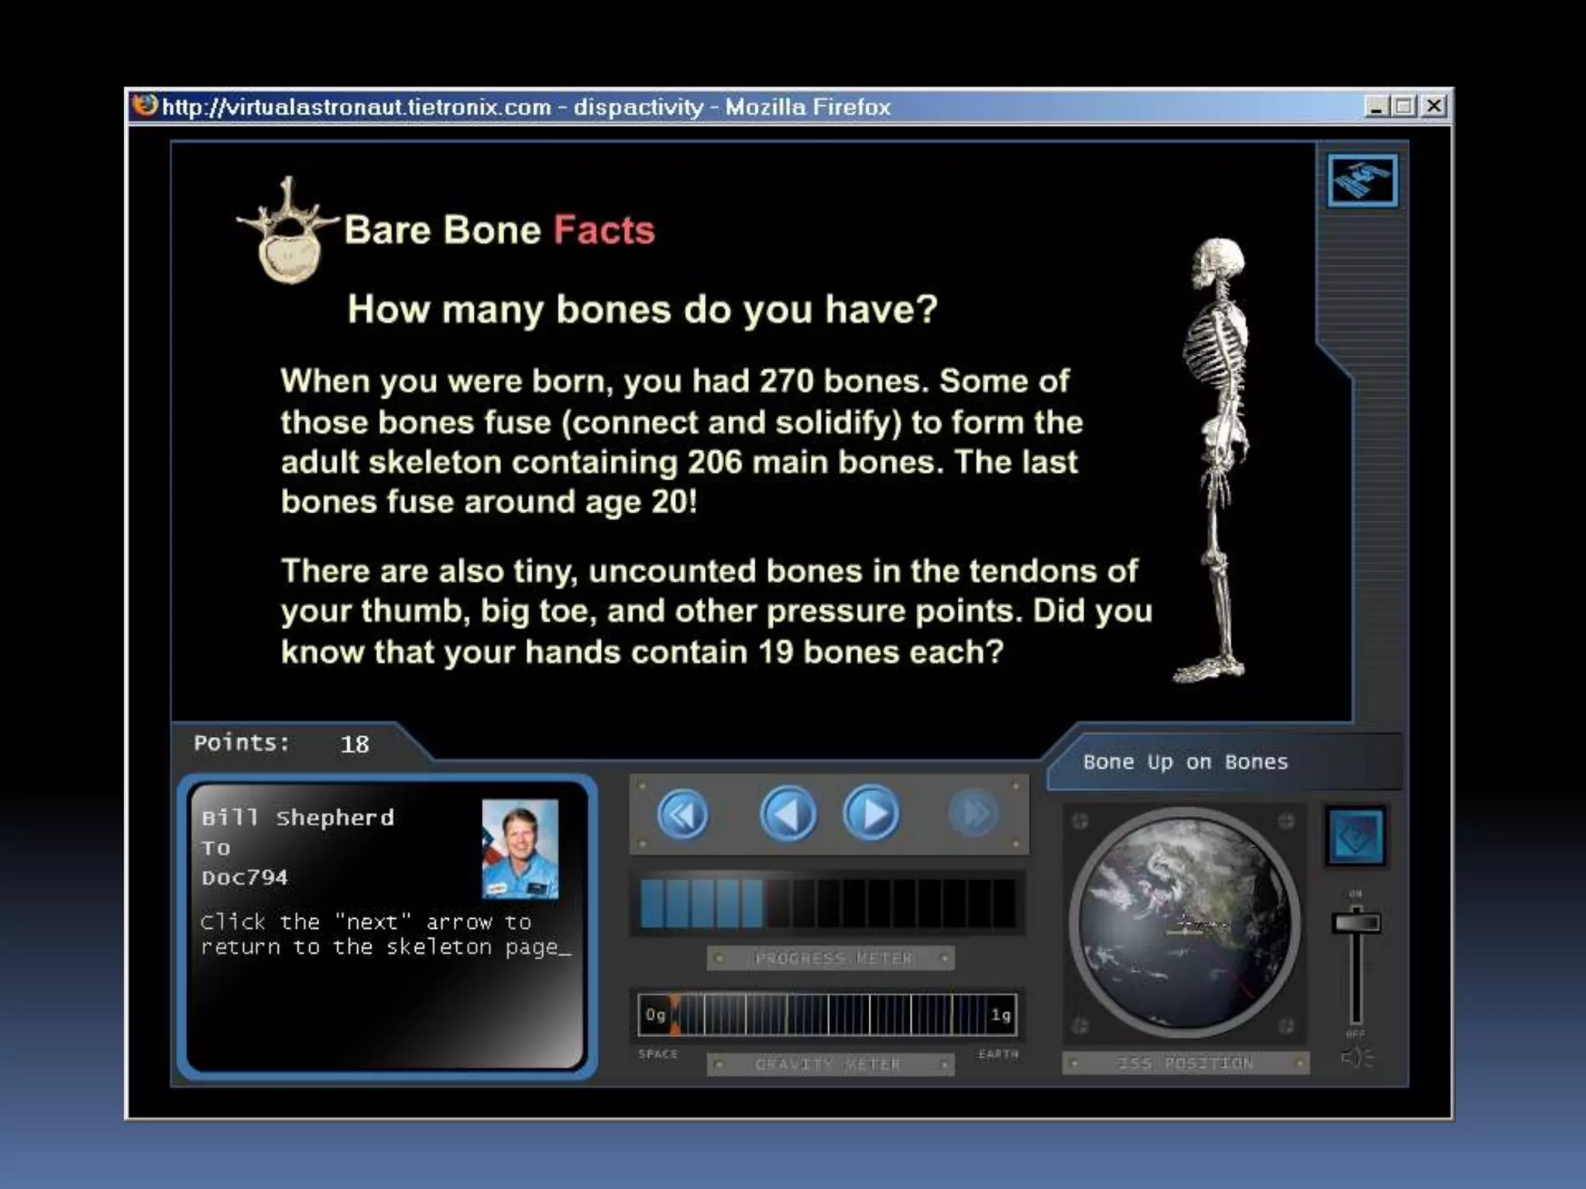Click the "Bill Shepherd" sender name
This screenshot has width=1586, height=1189.
coord(297,817)
